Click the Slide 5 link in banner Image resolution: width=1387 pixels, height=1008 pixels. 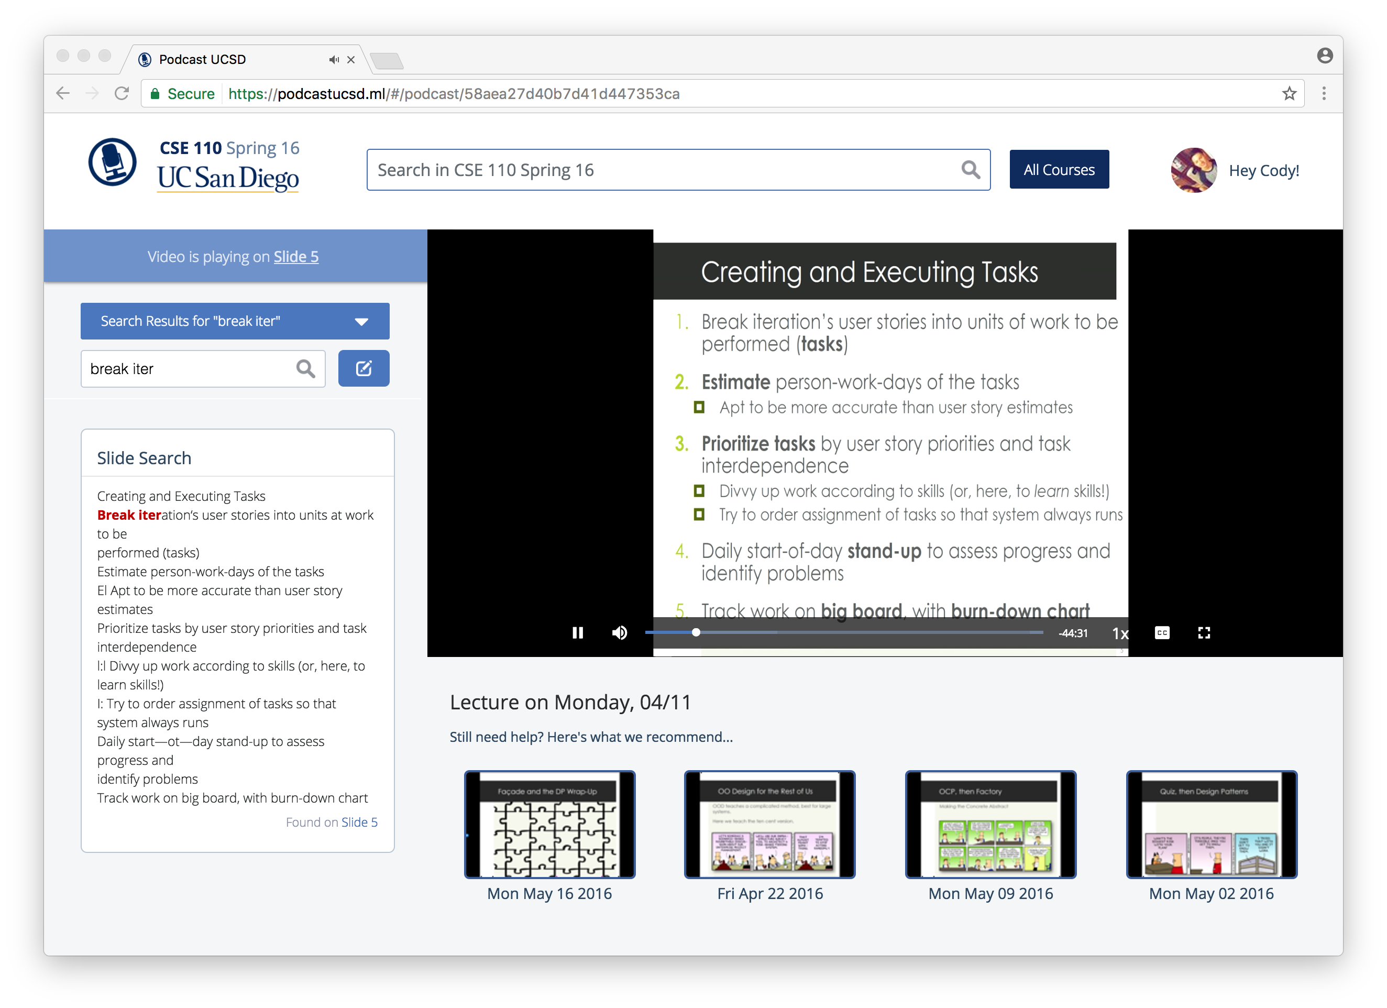tap(296, 257)
